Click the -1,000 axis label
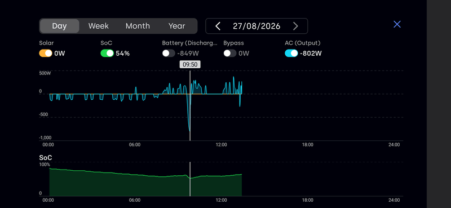 pos(45,138)
